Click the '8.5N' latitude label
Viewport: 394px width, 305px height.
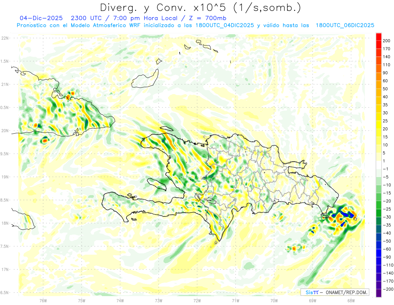point(5,200)
